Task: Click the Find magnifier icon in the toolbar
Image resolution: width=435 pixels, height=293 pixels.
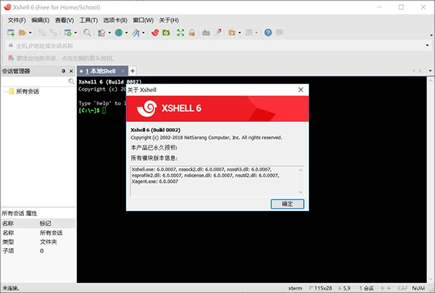Action: [x=87, y=33]
